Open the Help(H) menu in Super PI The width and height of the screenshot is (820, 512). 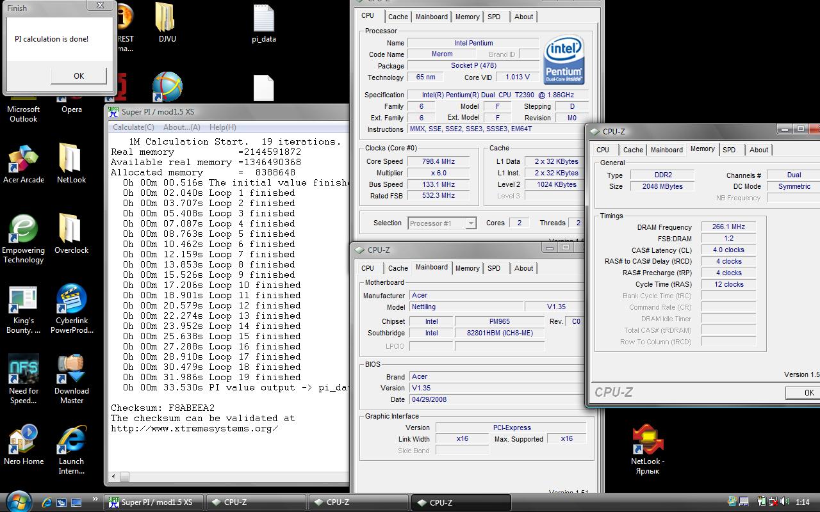[222, 127]
